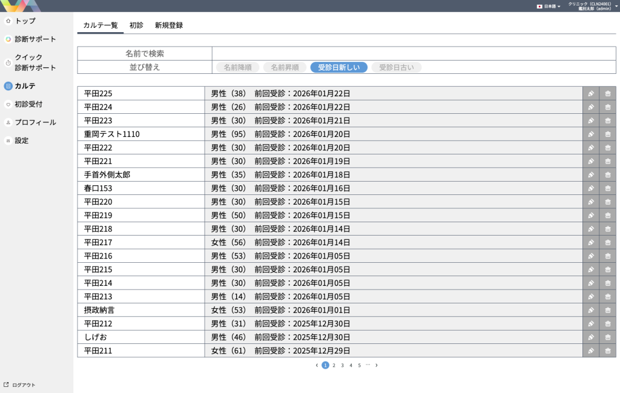620x393 pixels.
Task: Open the 日本語 language dropdown
Action: click(549, 6)
